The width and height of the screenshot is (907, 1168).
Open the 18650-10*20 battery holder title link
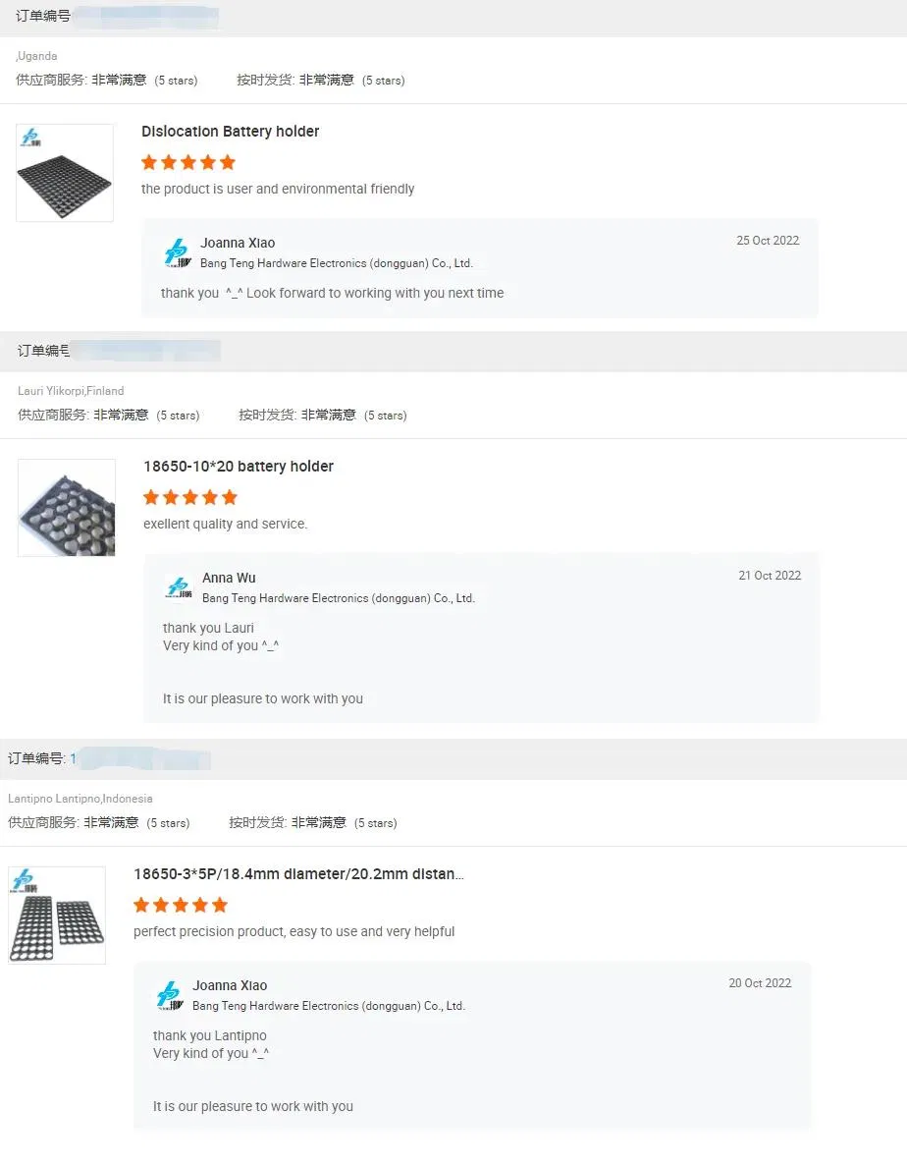tap(238, 467)
